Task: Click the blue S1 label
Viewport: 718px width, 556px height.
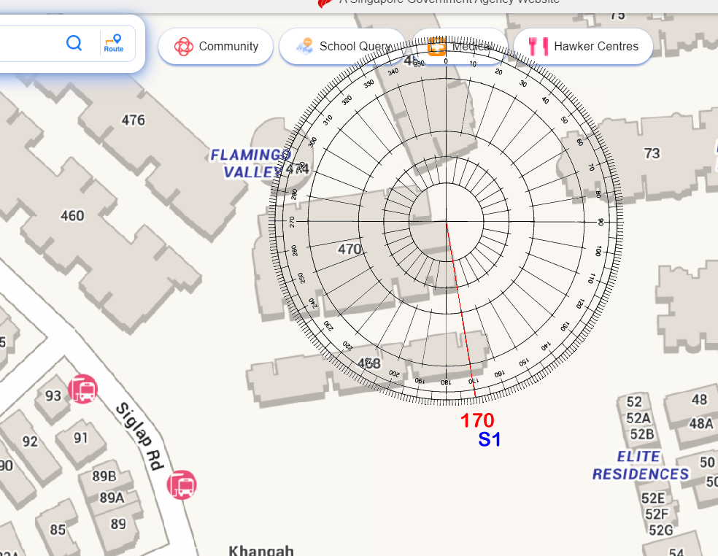Action: coord(489,440)
